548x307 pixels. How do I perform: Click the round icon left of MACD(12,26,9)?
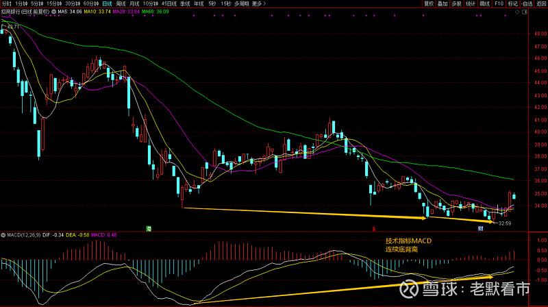2,234
